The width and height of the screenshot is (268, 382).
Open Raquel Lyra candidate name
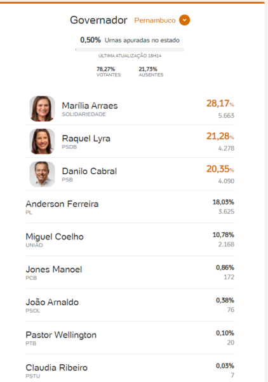tap(86, 138)
